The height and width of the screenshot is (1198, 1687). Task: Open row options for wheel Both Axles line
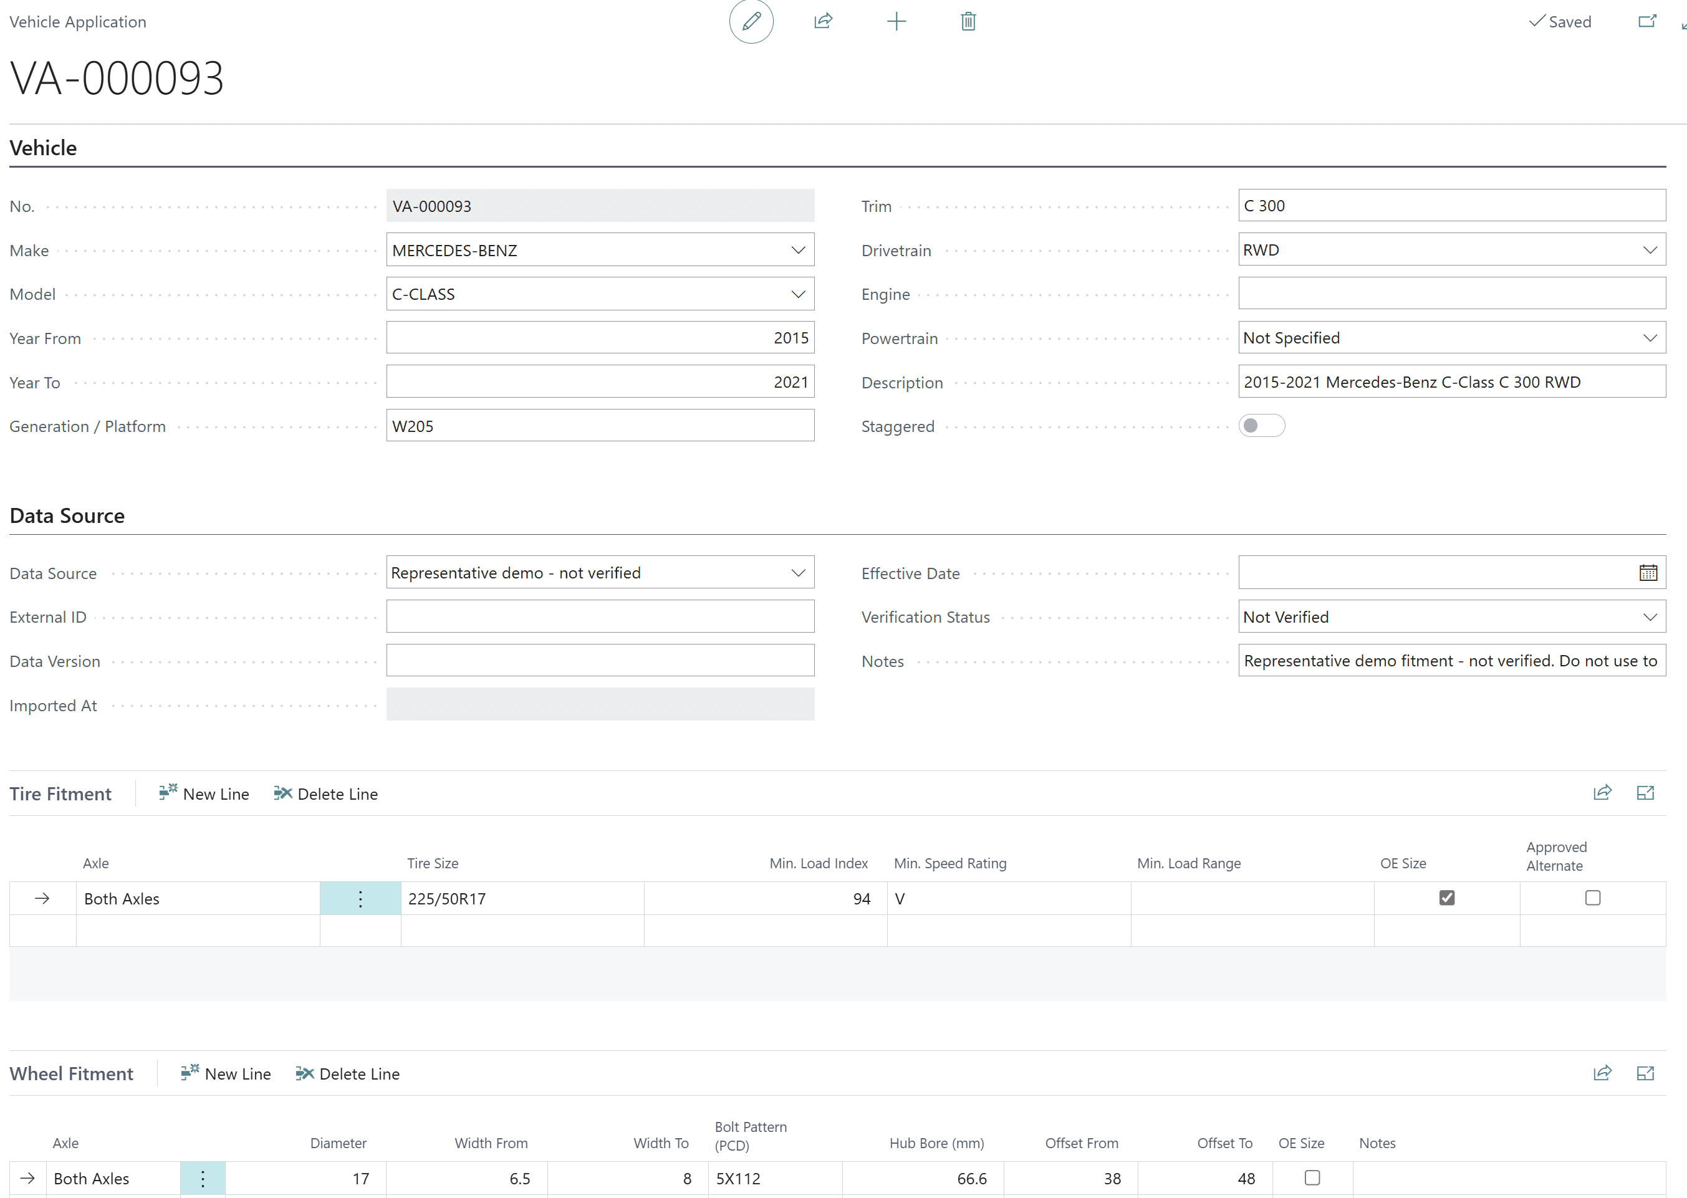pyautogui.click(x=203, y=1178)
